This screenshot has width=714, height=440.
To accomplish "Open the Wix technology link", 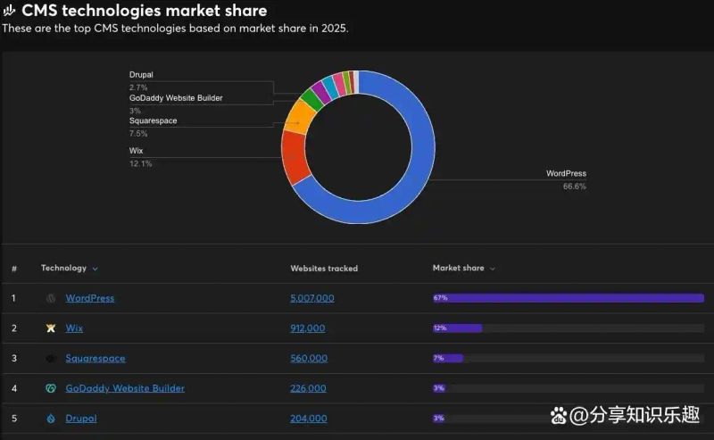I will (x=74, y=328).
